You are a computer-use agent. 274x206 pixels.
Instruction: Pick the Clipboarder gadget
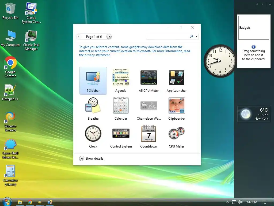click(177, 109)
